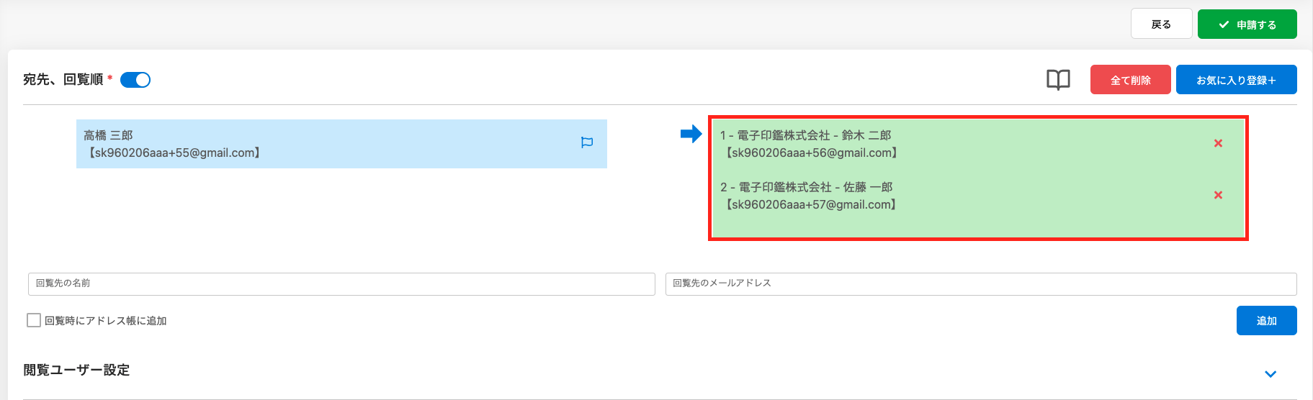1313x400 pixels.
Task: Remove 鈴木 二郎 with red X
Action: coord(1218,143)
